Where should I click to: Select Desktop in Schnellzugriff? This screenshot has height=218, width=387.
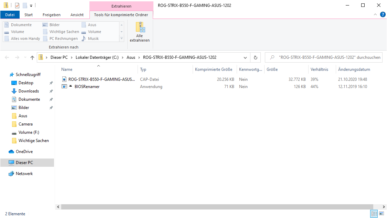26,83
